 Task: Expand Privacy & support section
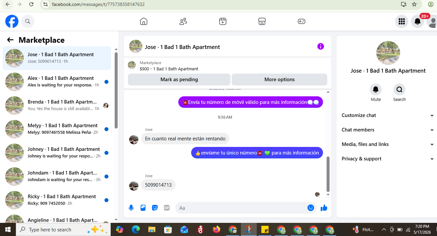point(387,159)
